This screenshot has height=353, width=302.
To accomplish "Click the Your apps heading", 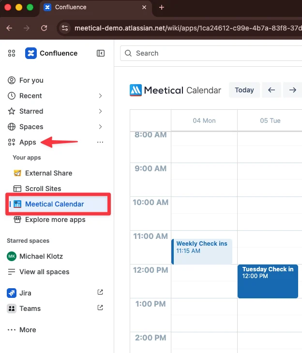I will (x=27, y=158).
